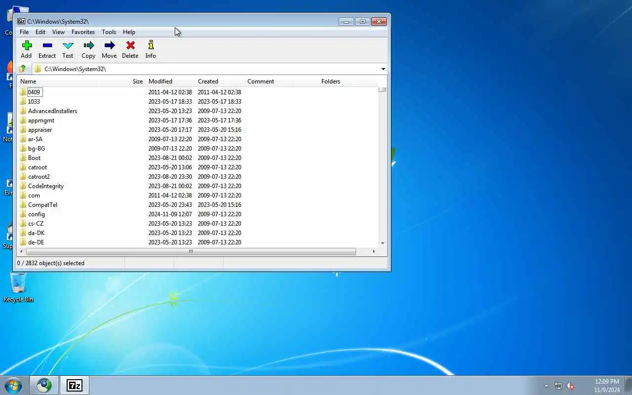Screen dimensions: 632x395
Task: Select the catroot folder name
Action: click(38, 167)
